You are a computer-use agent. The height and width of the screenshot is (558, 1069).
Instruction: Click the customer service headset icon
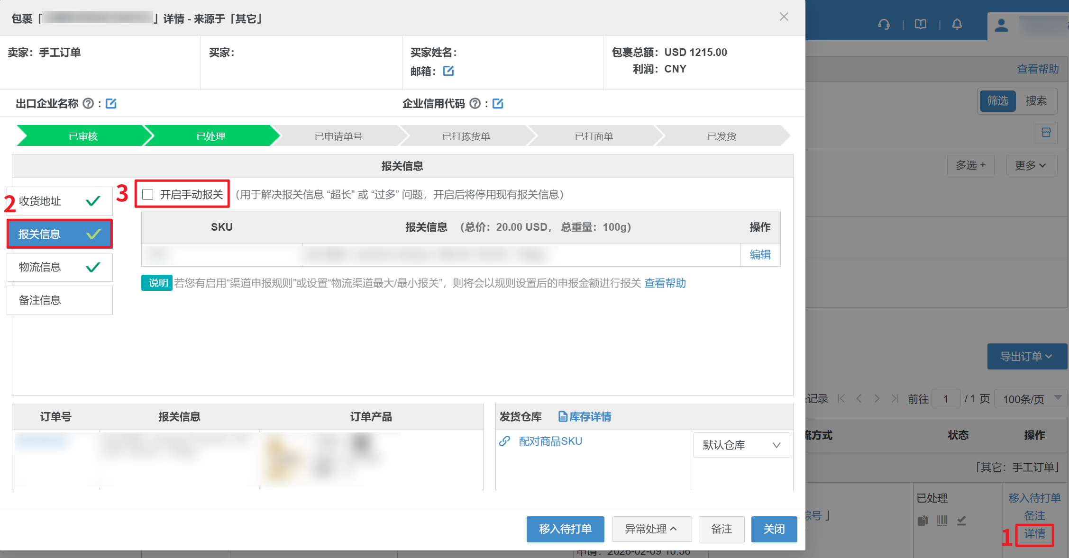click(x=884, y=24)
